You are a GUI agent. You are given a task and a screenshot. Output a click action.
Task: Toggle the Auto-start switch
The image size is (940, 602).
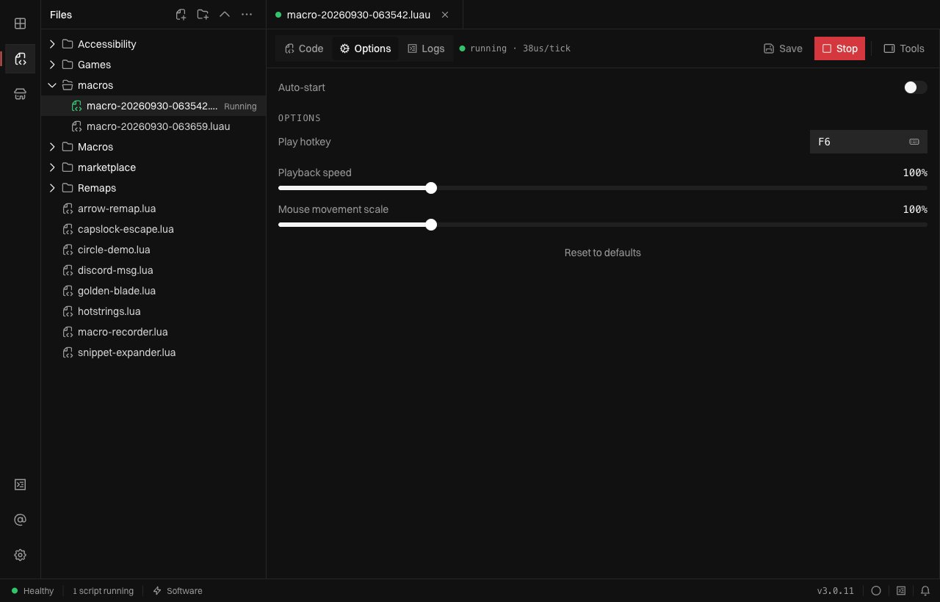coord(915,87)
